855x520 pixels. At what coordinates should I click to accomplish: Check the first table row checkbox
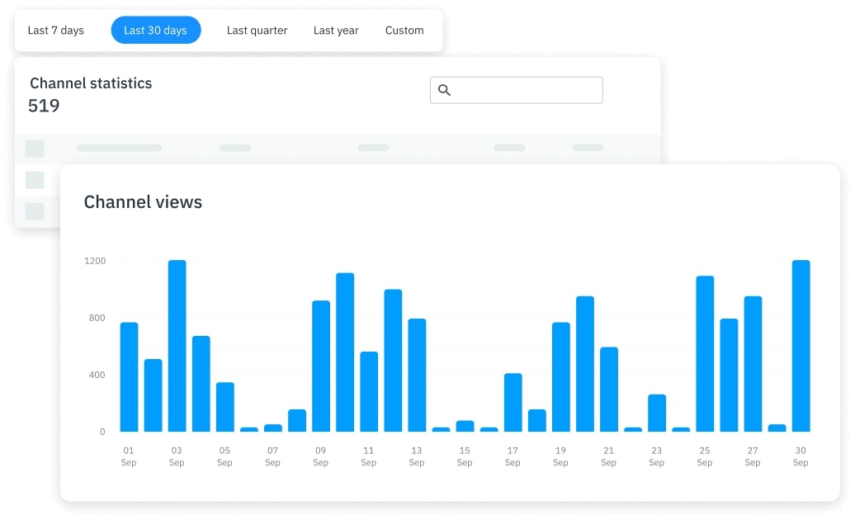click(x=35, y=180)
